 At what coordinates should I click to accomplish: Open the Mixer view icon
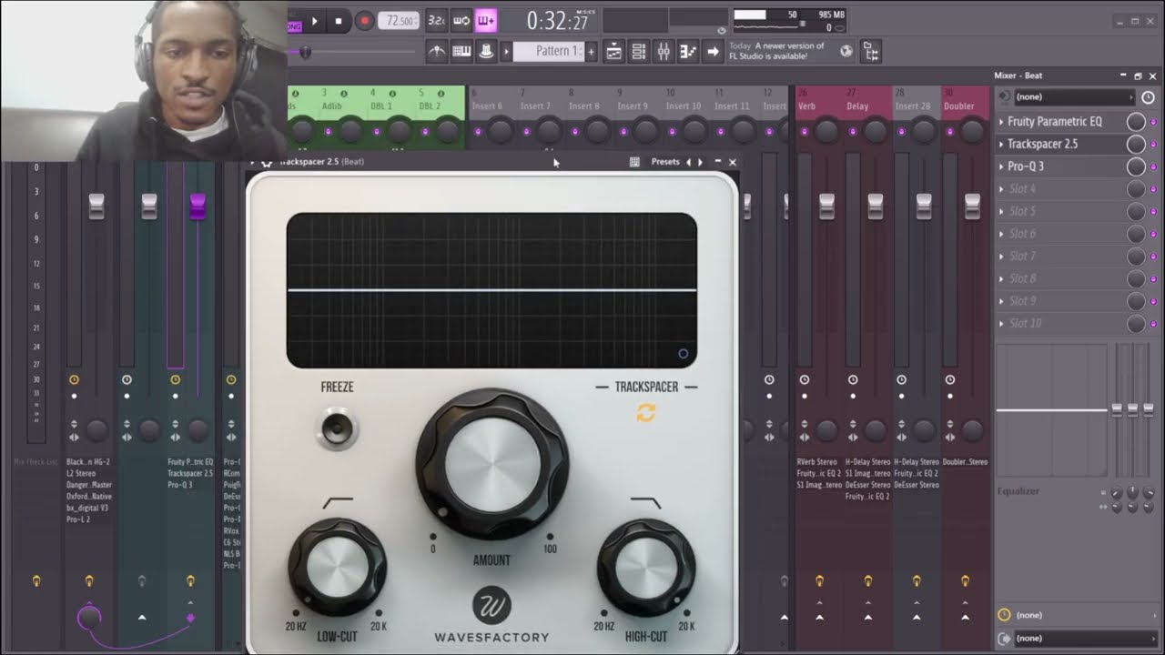(664, 51)
